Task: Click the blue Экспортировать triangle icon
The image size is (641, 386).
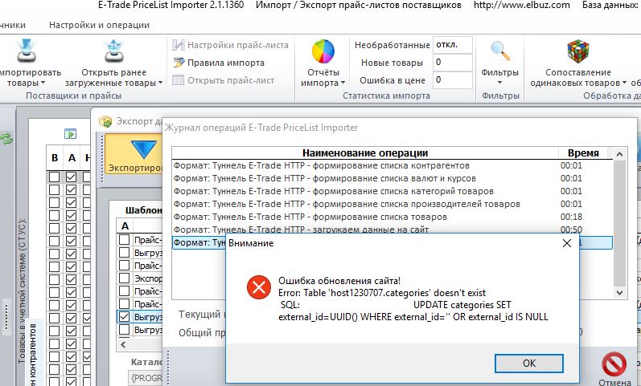Action: pyautogui.click(x=143, y=150)
